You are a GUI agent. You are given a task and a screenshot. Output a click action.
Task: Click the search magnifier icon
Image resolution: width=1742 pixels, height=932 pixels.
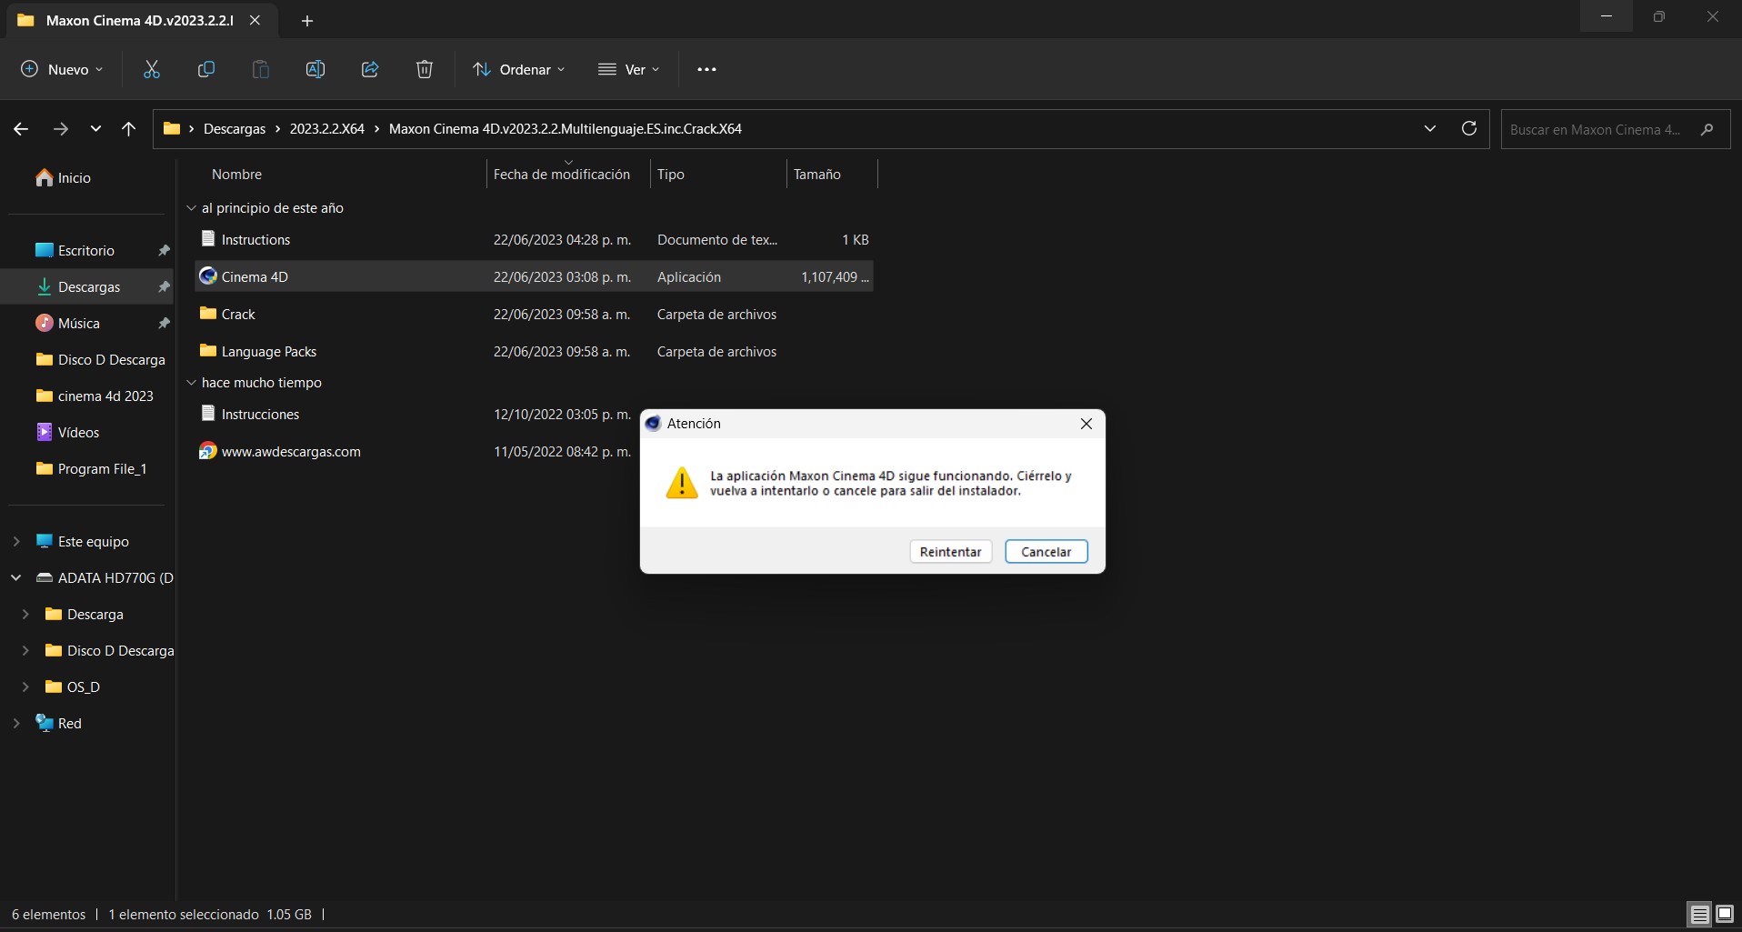point(1707,129)
